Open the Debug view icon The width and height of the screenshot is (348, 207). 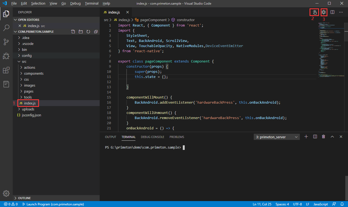6,56
